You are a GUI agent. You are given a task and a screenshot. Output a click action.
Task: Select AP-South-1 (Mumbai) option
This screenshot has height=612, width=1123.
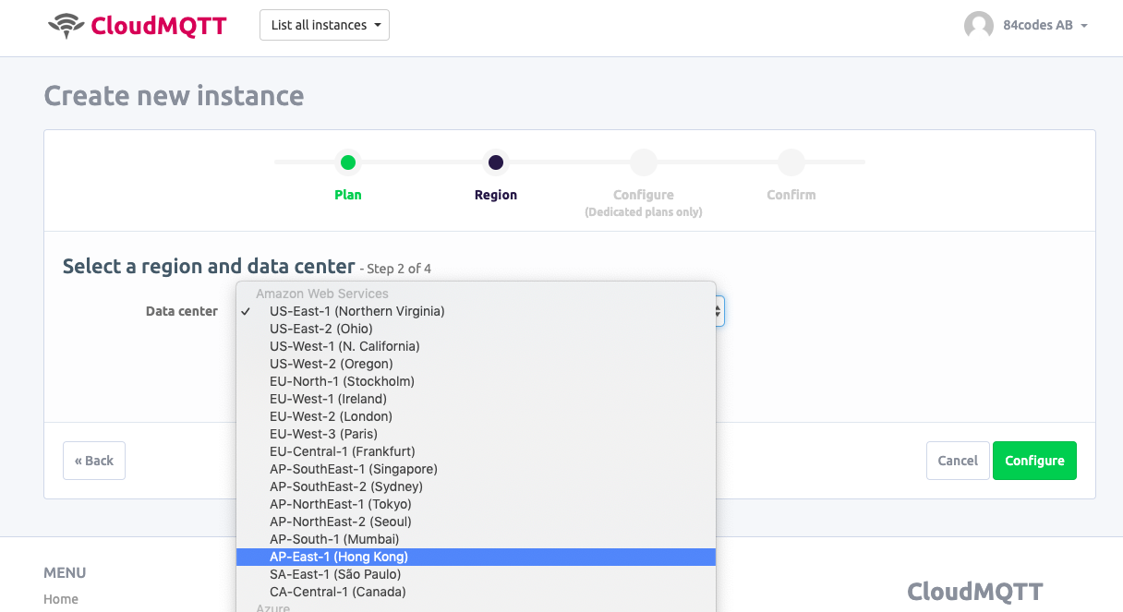tap(476, 539)
